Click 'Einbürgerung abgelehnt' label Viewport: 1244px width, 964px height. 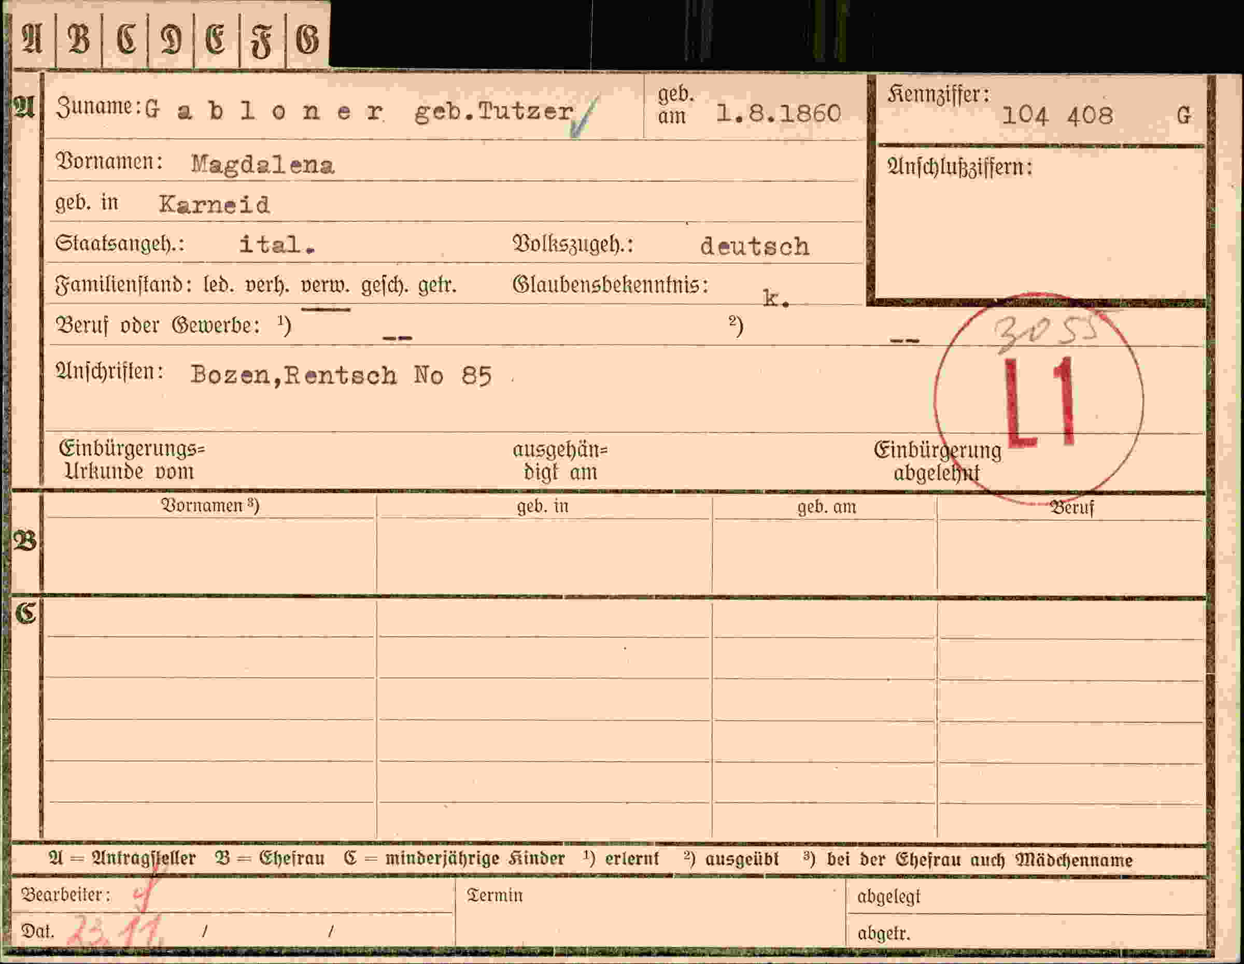click(x=937, y=462)
